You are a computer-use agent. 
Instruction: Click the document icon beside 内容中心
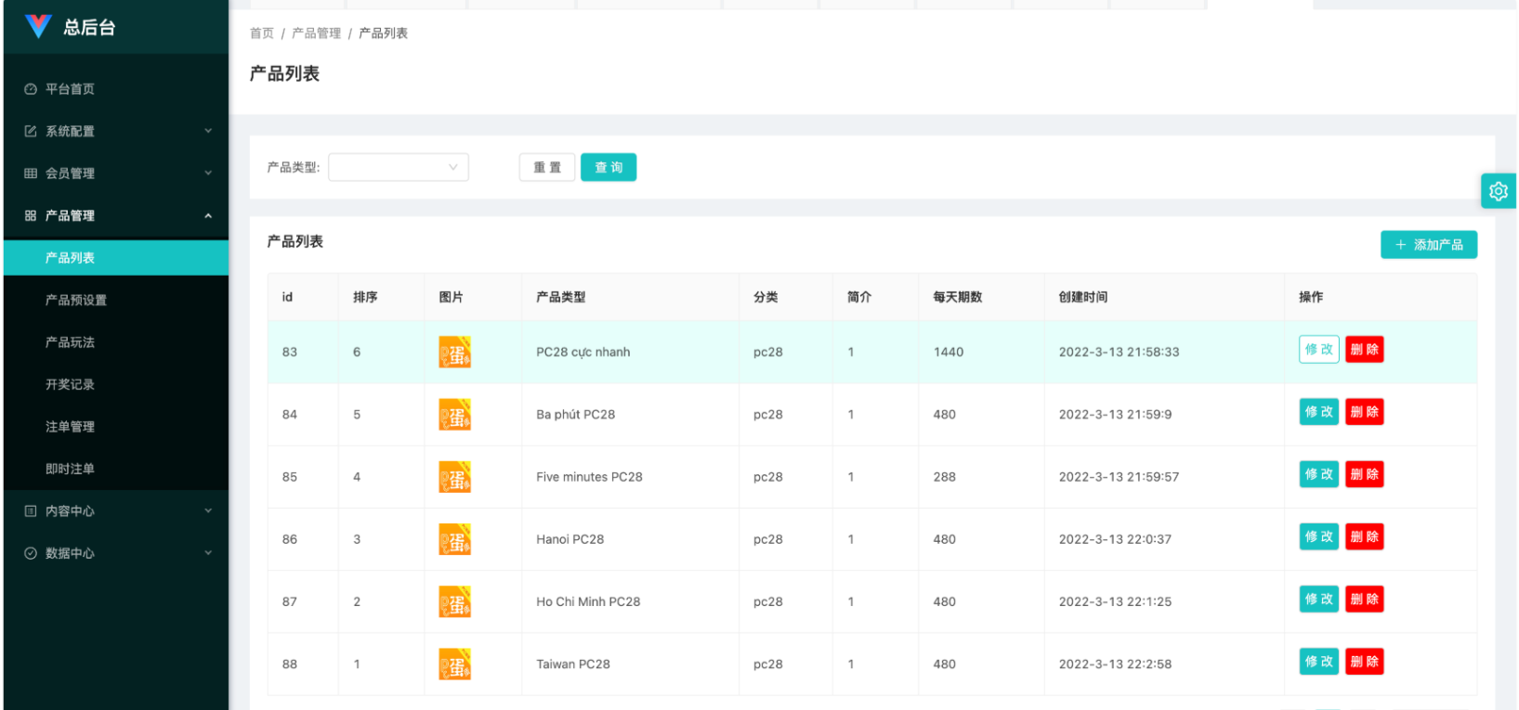(x=31, y=511)
